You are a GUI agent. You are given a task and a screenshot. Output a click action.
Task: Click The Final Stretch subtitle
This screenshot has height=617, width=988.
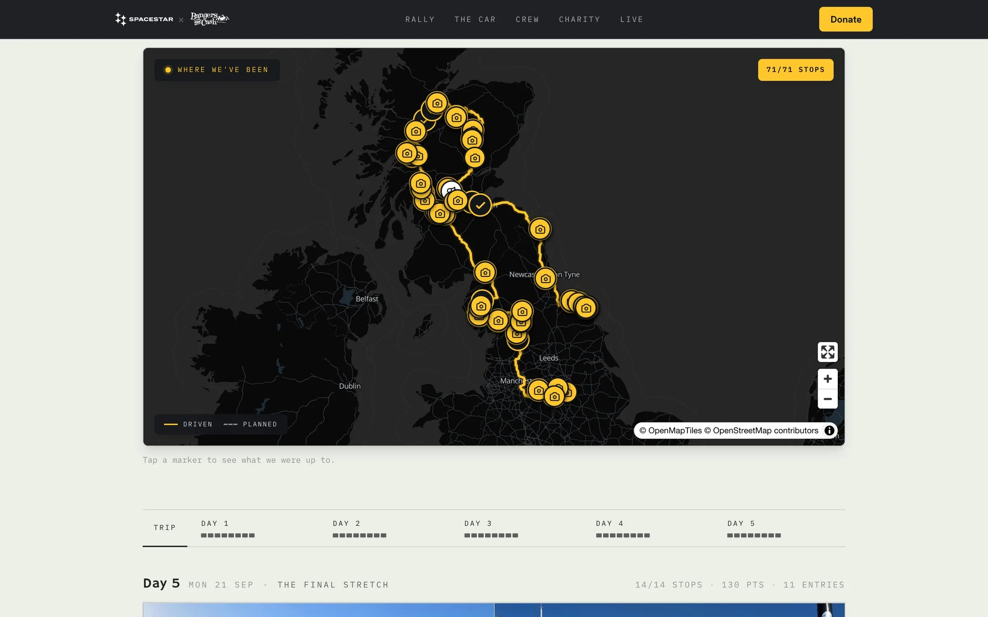(x=333, y=585)
